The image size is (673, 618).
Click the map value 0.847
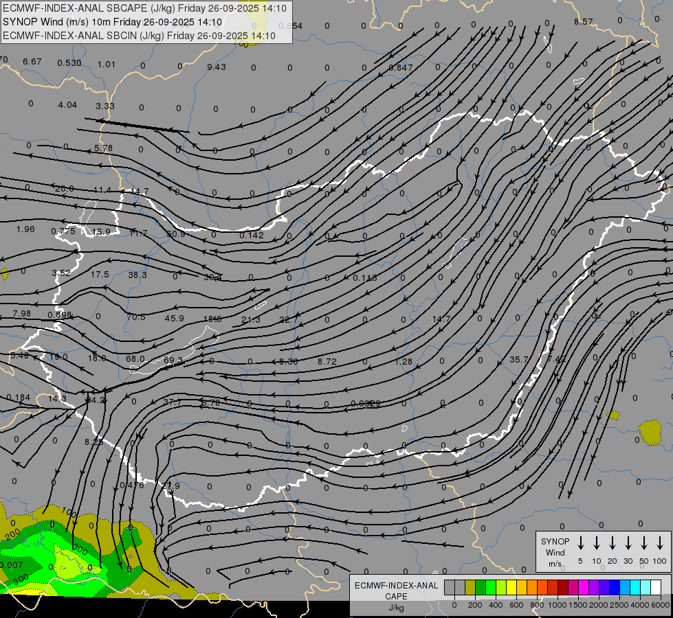tap(401, 68)
